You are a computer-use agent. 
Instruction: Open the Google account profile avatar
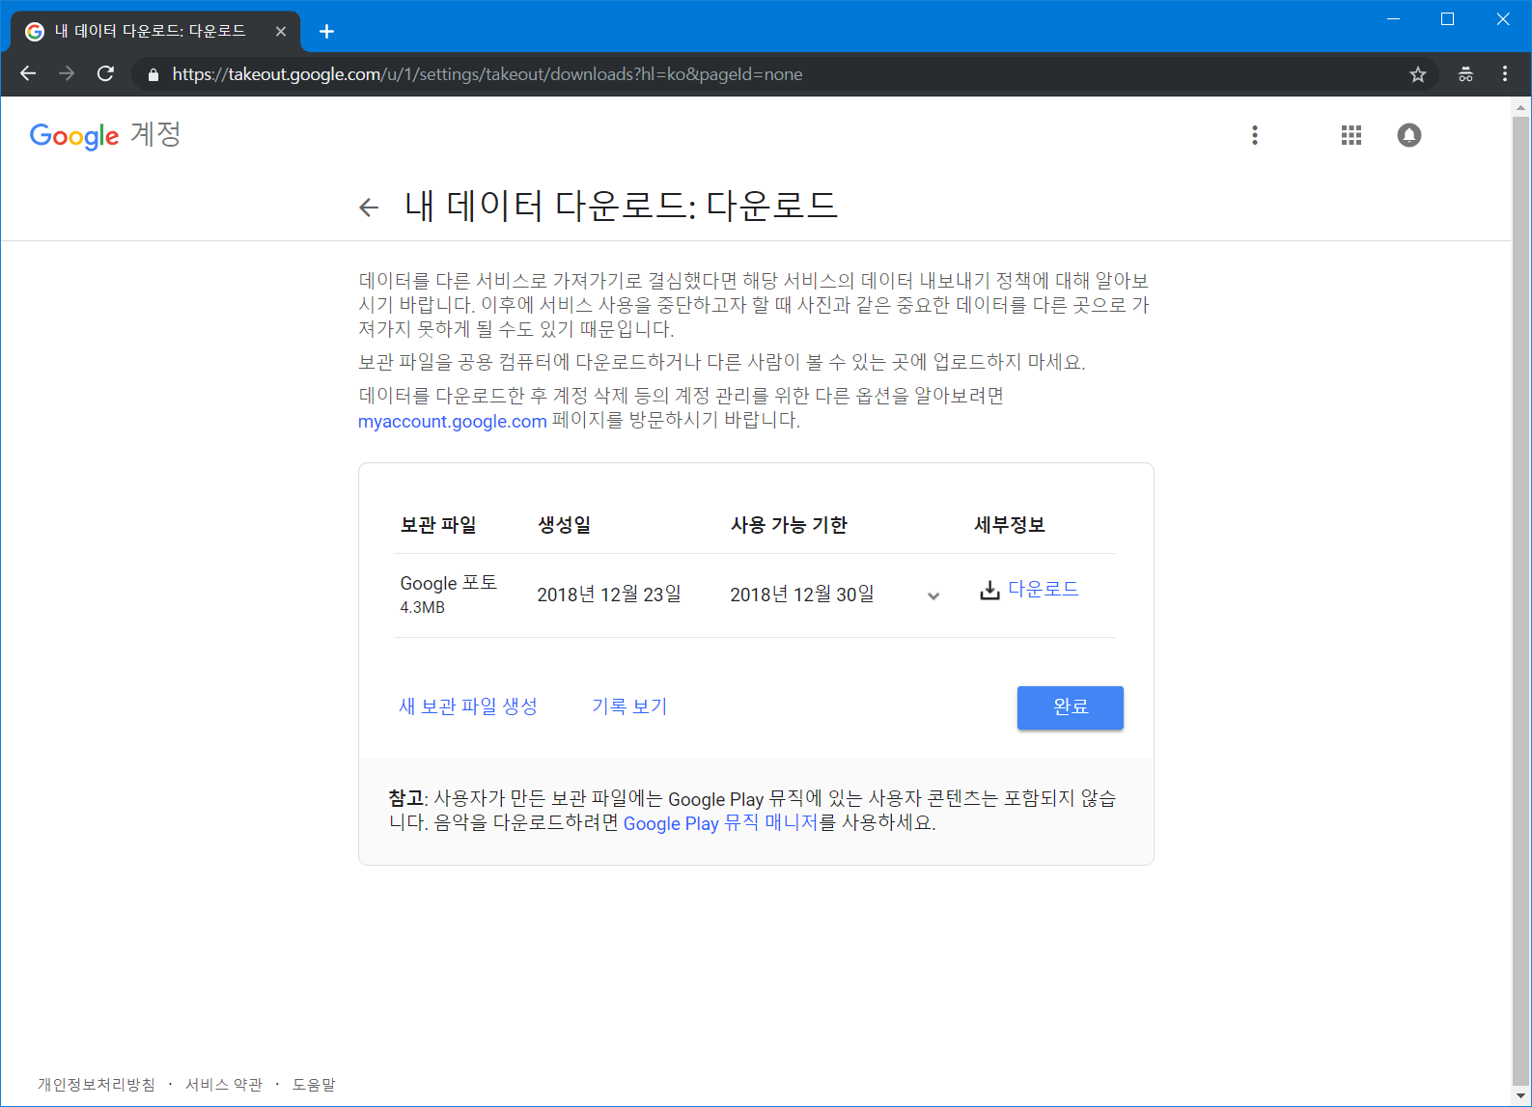click(1408, 135)
